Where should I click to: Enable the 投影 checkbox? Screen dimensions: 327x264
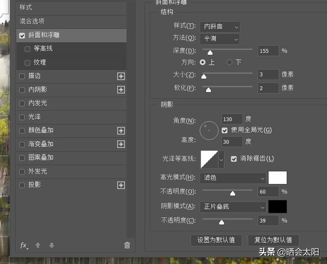coord(22,185)
